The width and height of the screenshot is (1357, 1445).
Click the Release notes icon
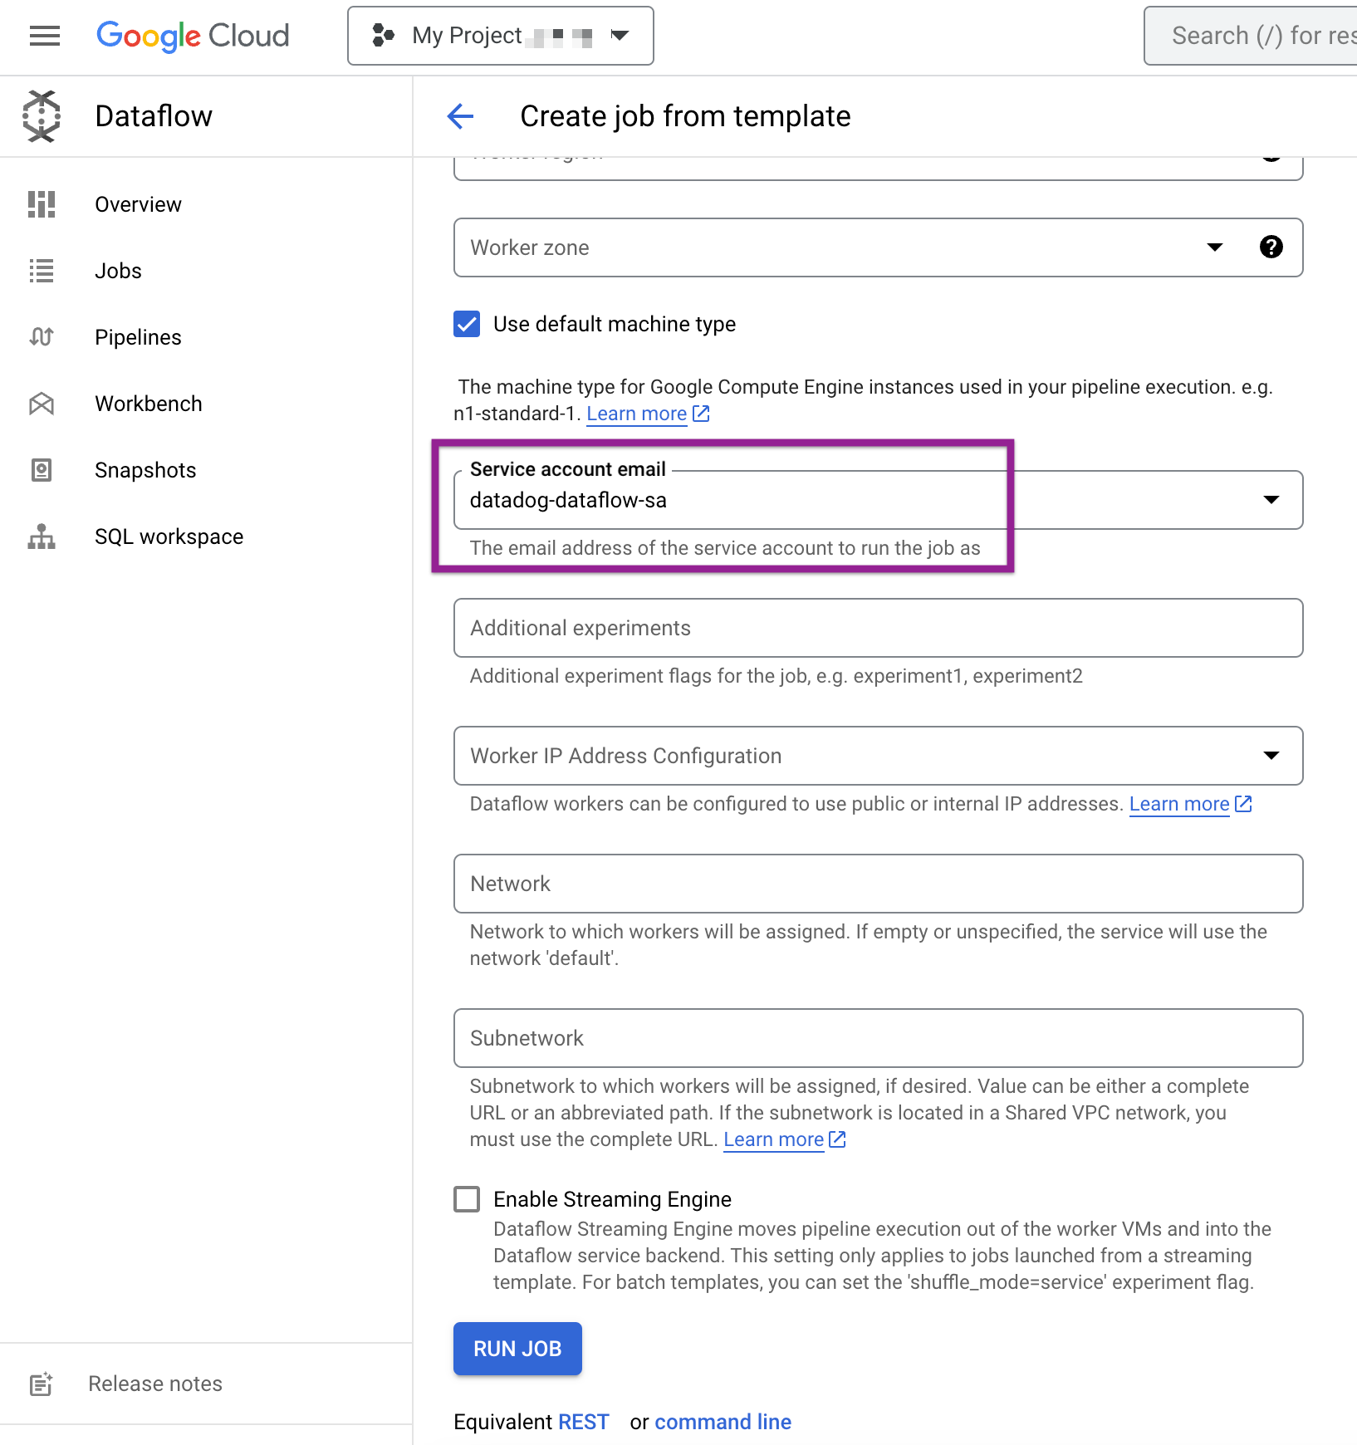pyautogui.click(x=42, y=1384)
